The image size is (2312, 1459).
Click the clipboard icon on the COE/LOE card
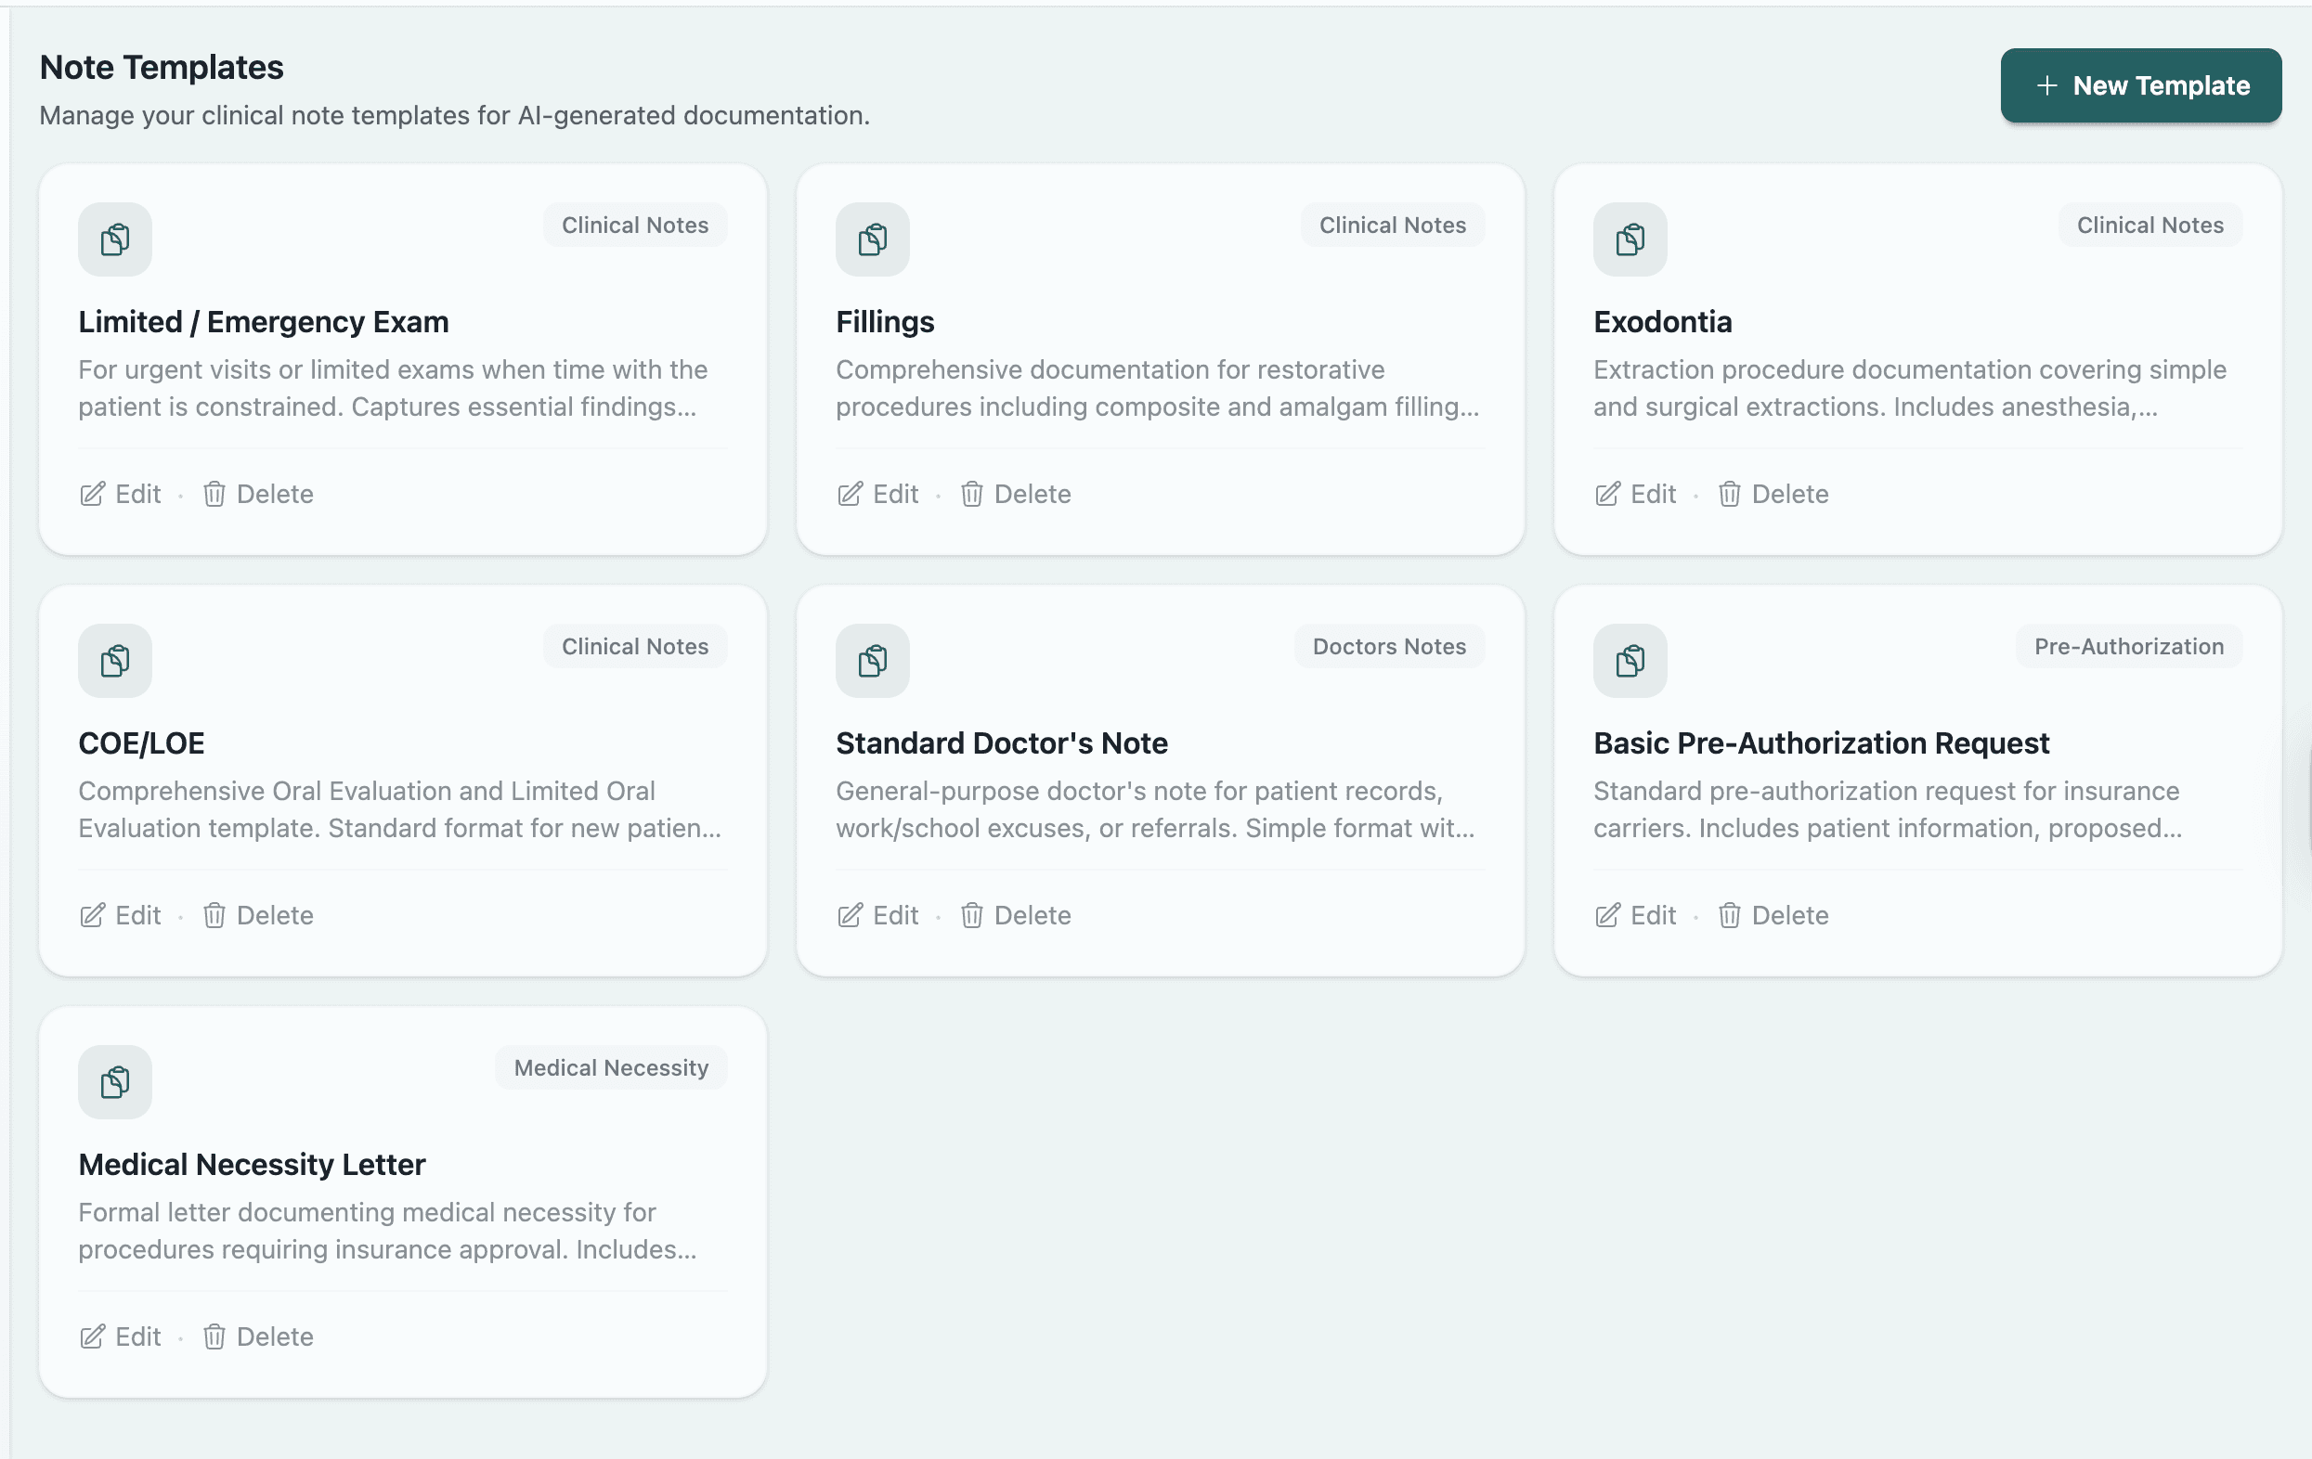[114, 661]
